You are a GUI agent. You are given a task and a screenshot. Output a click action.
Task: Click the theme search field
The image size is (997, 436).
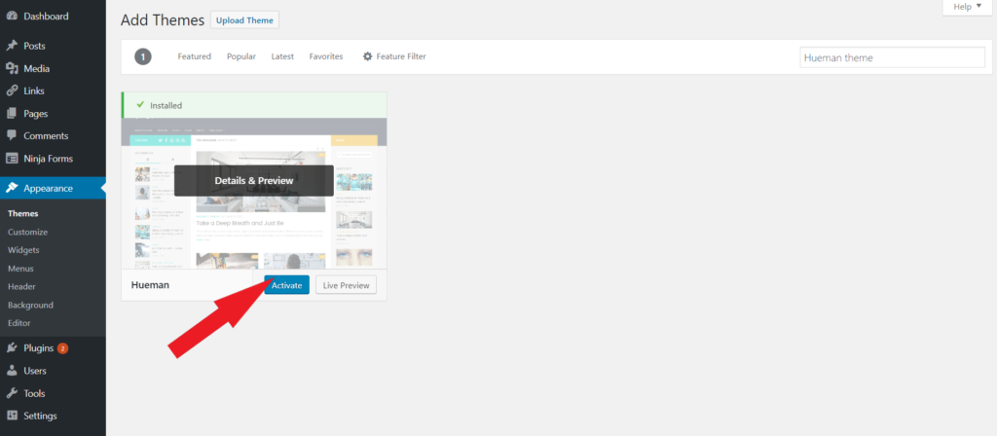coord(892,57)
